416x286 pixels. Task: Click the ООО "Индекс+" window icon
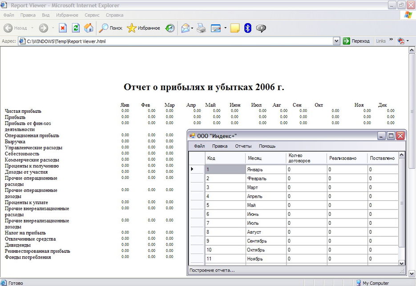(x=192, y=136)
